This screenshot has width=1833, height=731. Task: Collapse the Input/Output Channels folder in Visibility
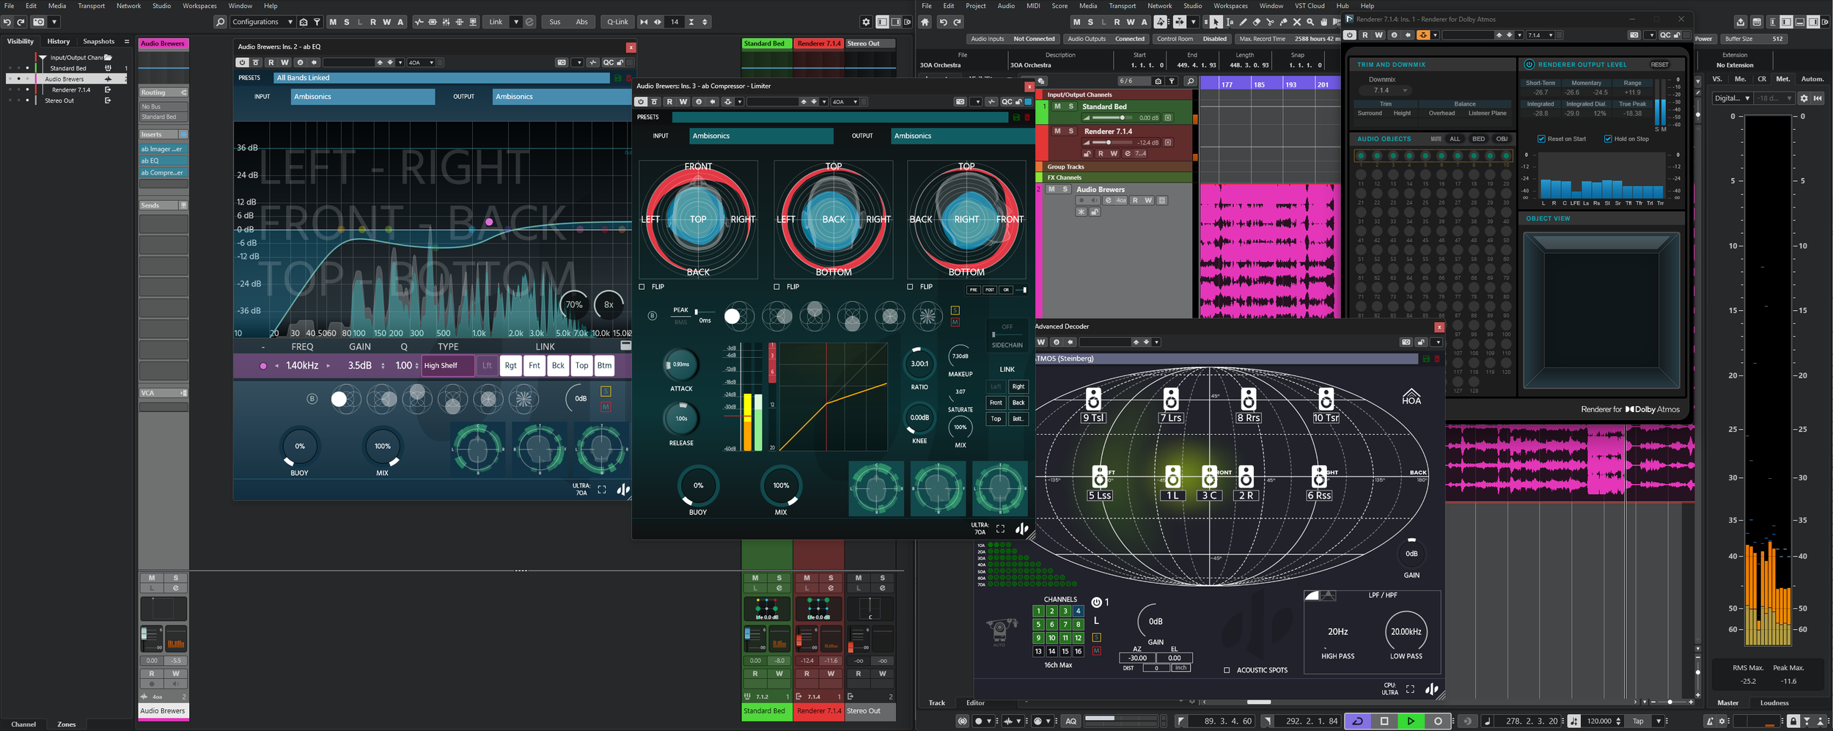click(43, 57)
